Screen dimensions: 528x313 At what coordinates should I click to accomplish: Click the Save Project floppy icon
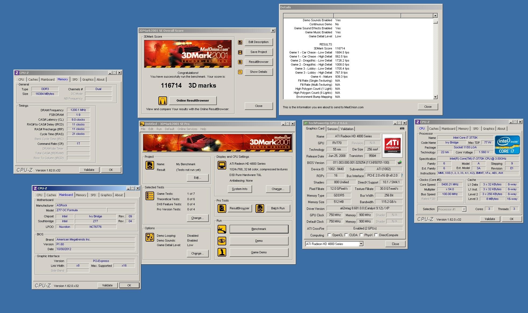click(240, 52)
